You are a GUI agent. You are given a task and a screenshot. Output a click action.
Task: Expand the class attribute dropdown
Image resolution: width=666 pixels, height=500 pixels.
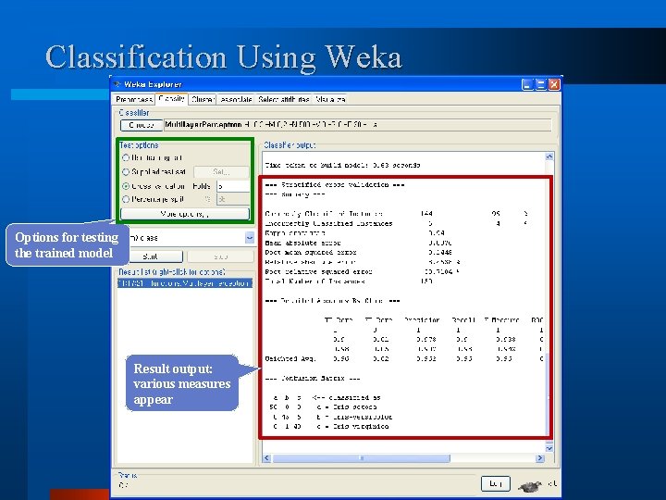(250, 238)
